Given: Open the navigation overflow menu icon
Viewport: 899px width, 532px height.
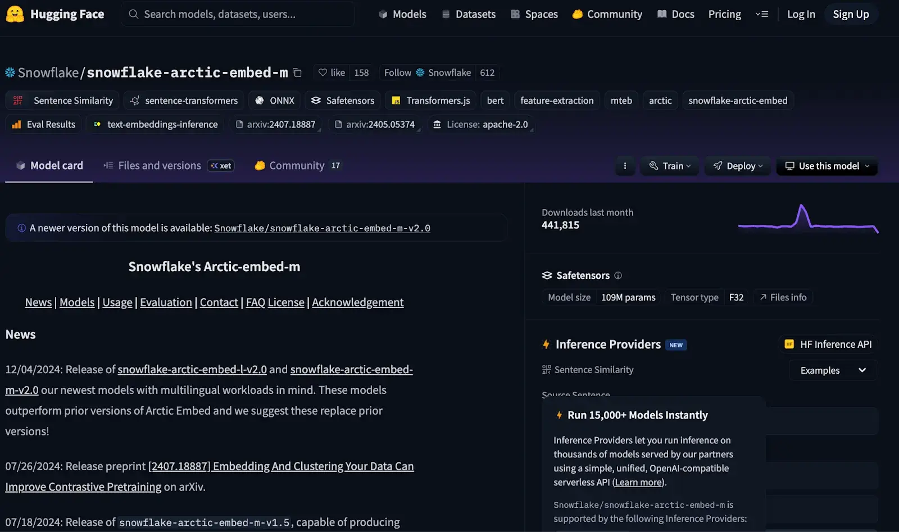Looking at the screenshot, I should pos(761,14).
